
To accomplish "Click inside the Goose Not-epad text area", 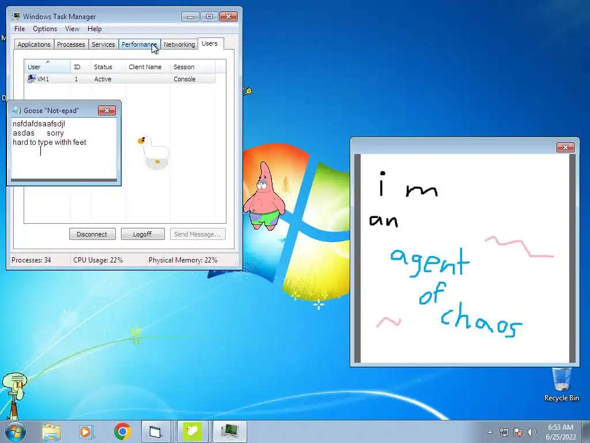I will [x=63, y=148].
